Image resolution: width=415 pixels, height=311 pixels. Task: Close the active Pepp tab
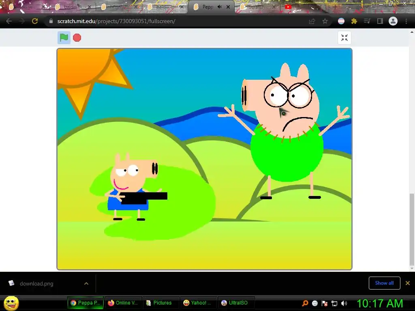(x=228, y=7)
